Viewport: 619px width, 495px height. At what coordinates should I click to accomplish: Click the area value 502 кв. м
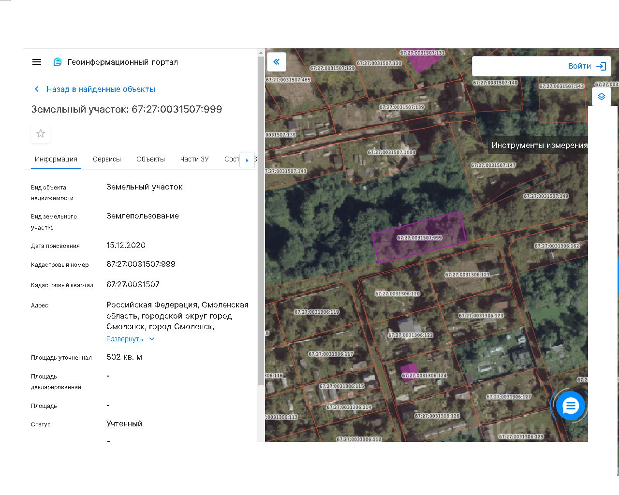click(124, 357)
